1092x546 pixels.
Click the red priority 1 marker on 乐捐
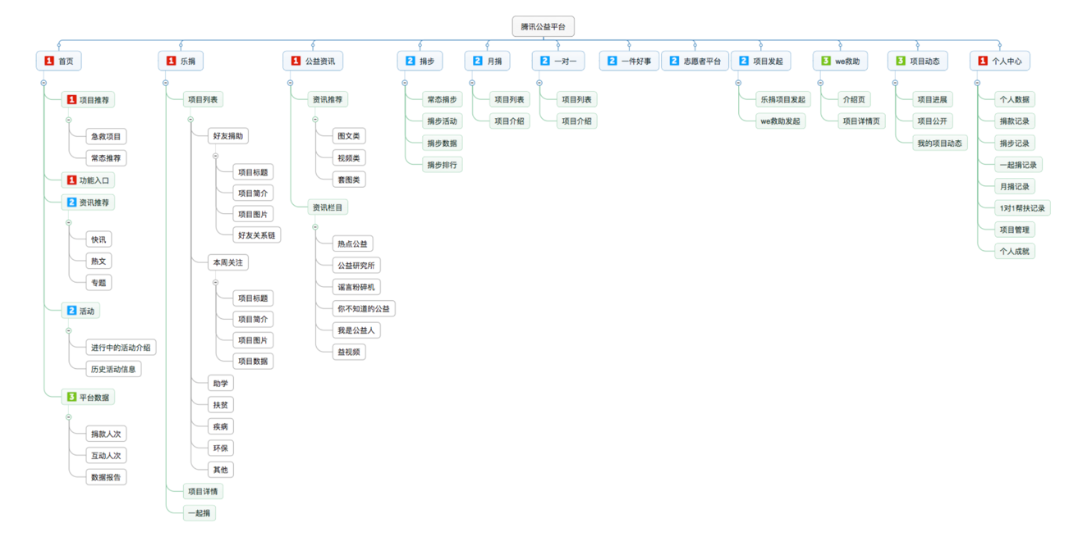(171, 61)
